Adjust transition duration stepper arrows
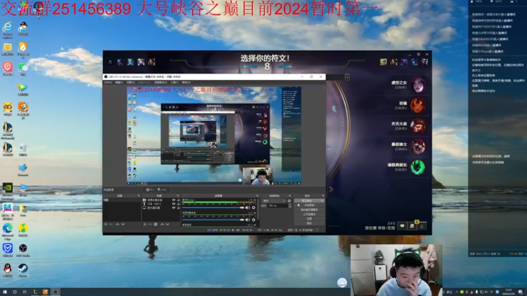 (290, 205)
